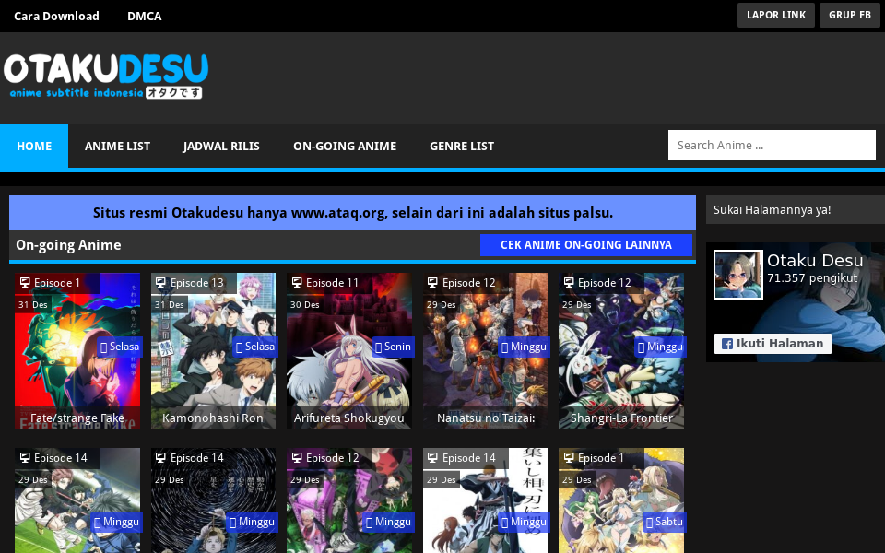Click the Otaku Desu Facebook profile picture
This screenshot has height=553, width=885.
click(738, 275)
